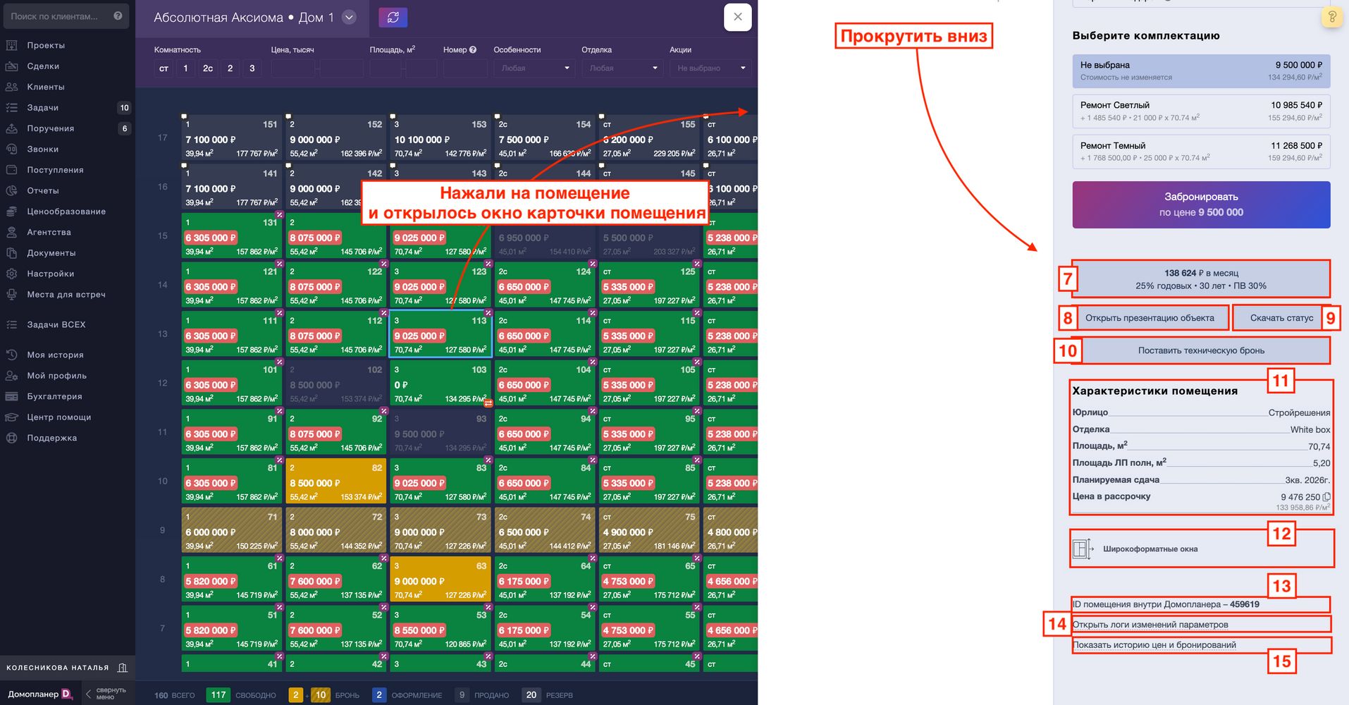Click the Домопланер logo
1349x705 pixels.
point(40,694)
